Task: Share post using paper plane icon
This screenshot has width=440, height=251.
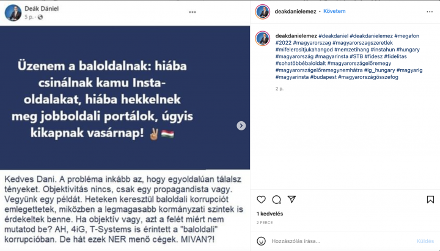Action: click(x=292, y=200)
